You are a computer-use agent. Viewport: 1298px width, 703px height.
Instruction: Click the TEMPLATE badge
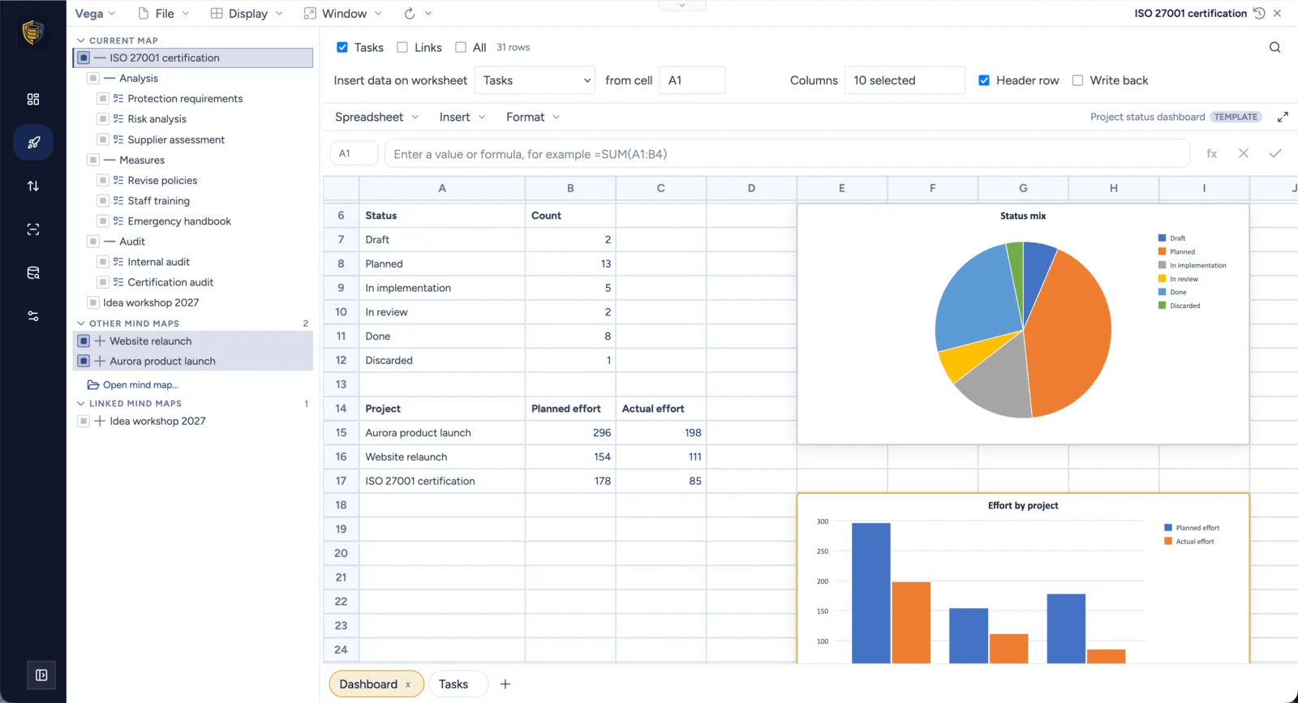(x=1236, y=117)
